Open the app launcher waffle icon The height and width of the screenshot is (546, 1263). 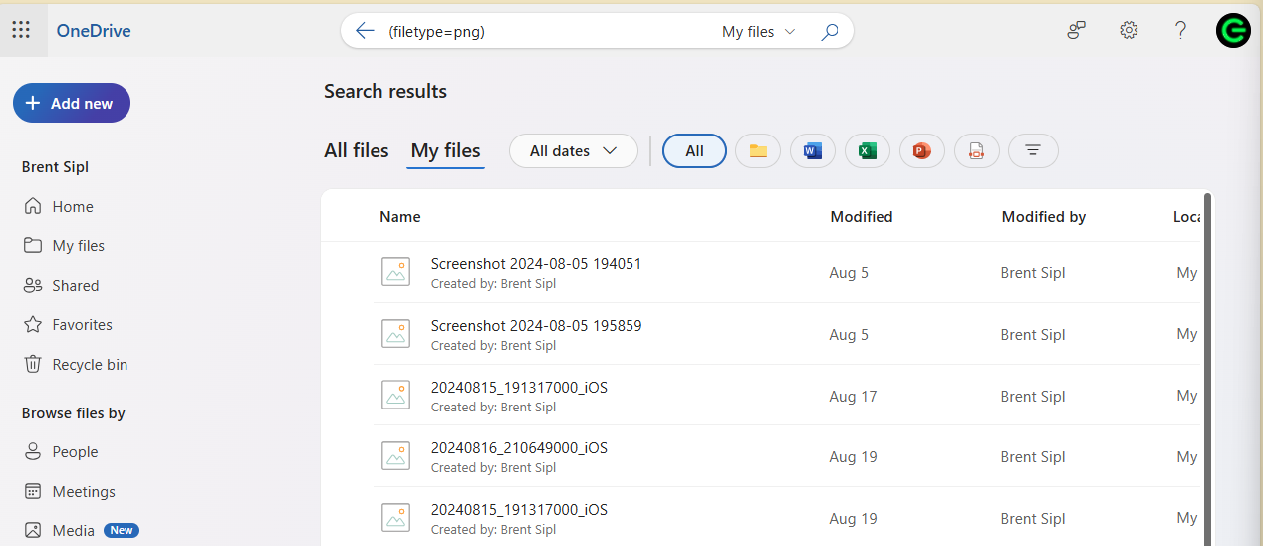(21, 30)
